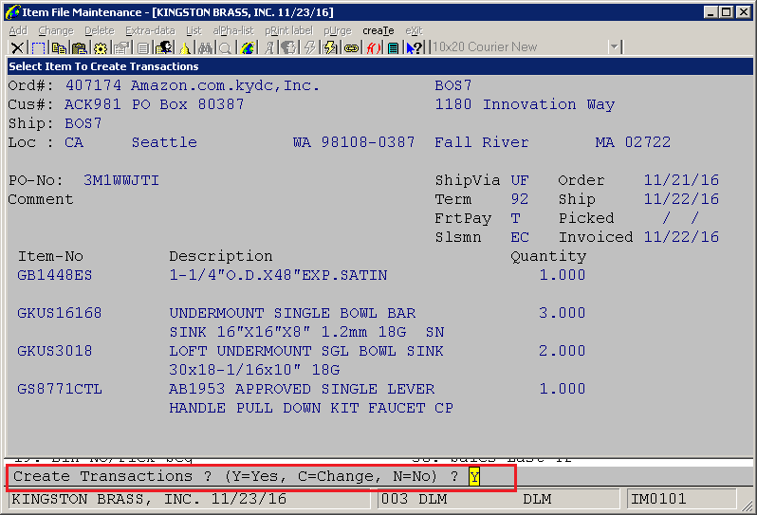
Task: Open the alPha-list menu
Action: click(x=233, y=31)
